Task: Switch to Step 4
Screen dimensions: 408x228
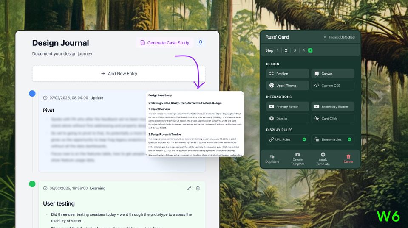Action: click(303, 50)
